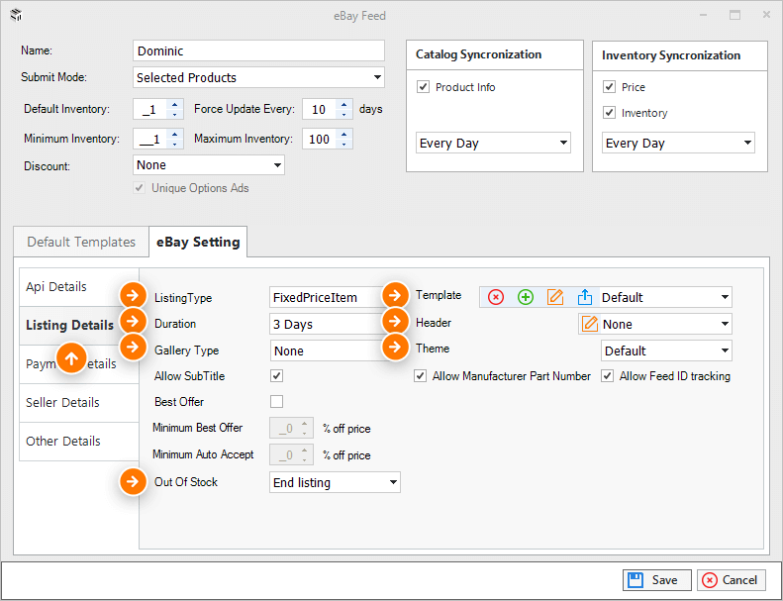Screen dimensions: 783x601
Task: Click the green add template icon
Action: pos(526,298)
